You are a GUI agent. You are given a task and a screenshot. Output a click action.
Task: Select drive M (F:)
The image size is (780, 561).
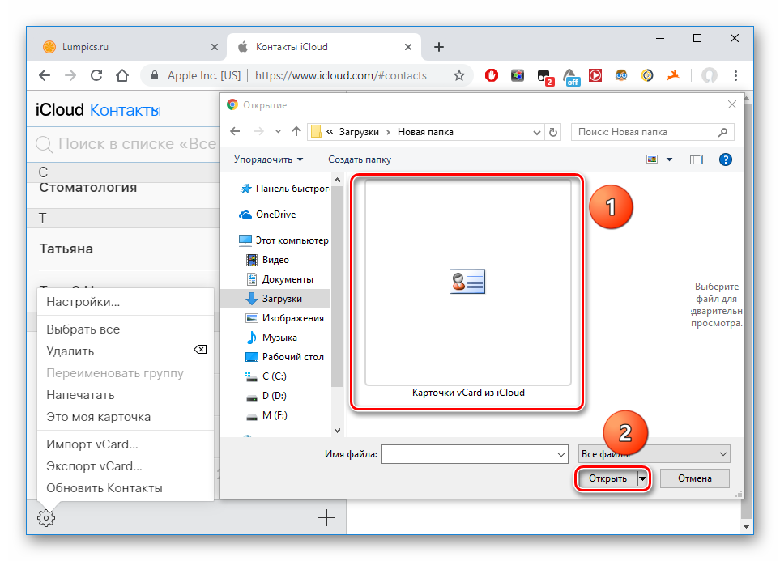(x=266, y=414)
